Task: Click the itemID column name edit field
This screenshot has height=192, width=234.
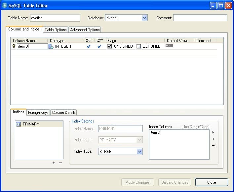Action: coord(32,46)
